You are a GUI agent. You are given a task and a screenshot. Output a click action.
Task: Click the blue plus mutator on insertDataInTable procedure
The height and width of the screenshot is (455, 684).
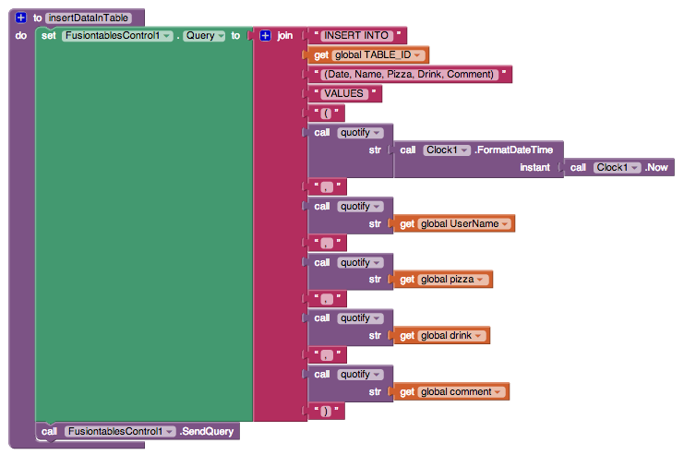20,18
